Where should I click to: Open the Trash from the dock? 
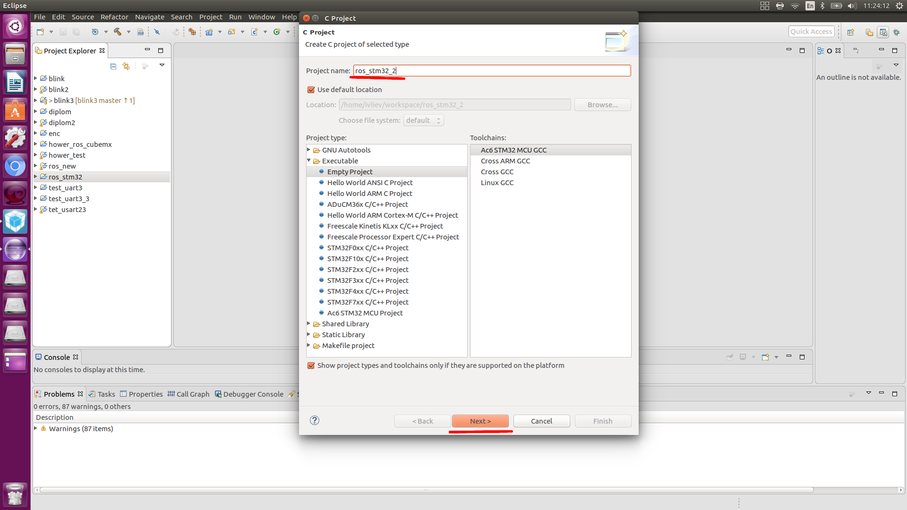[x=15, y=494]
